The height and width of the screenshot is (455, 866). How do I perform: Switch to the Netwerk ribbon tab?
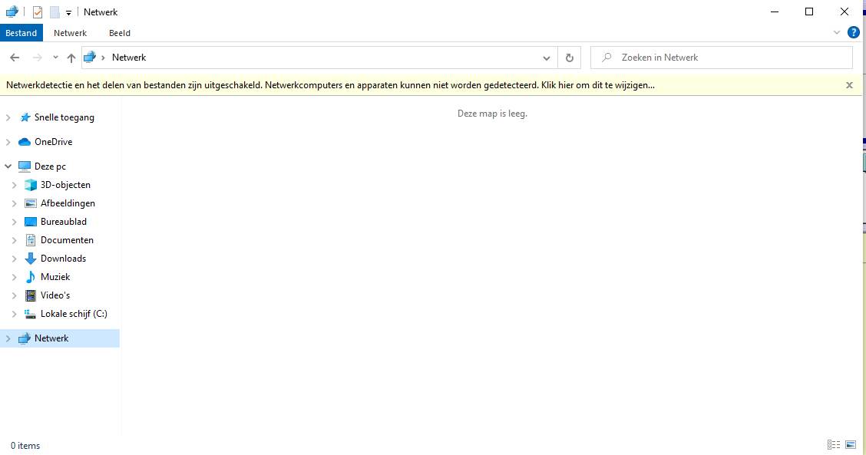(70, 33)
